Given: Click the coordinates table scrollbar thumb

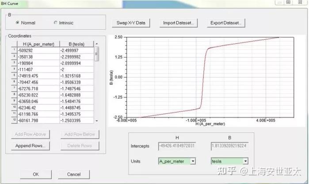Looking at the screenshot, I should pyautogui.click(x=96, y=54).
